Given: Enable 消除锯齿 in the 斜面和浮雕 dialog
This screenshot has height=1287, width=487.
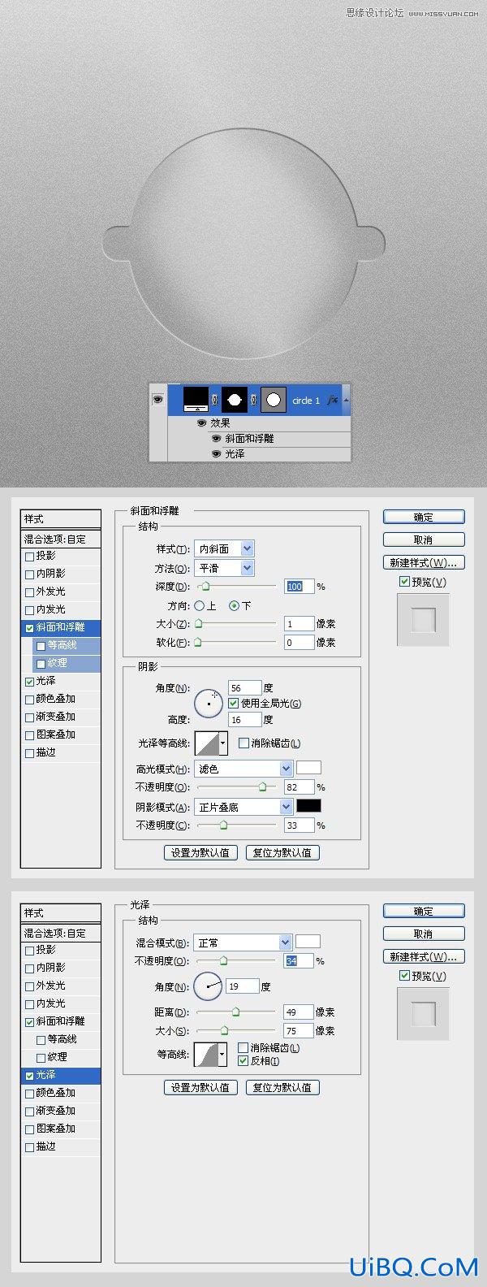Looking at the screenshot, I should (243, 743).
